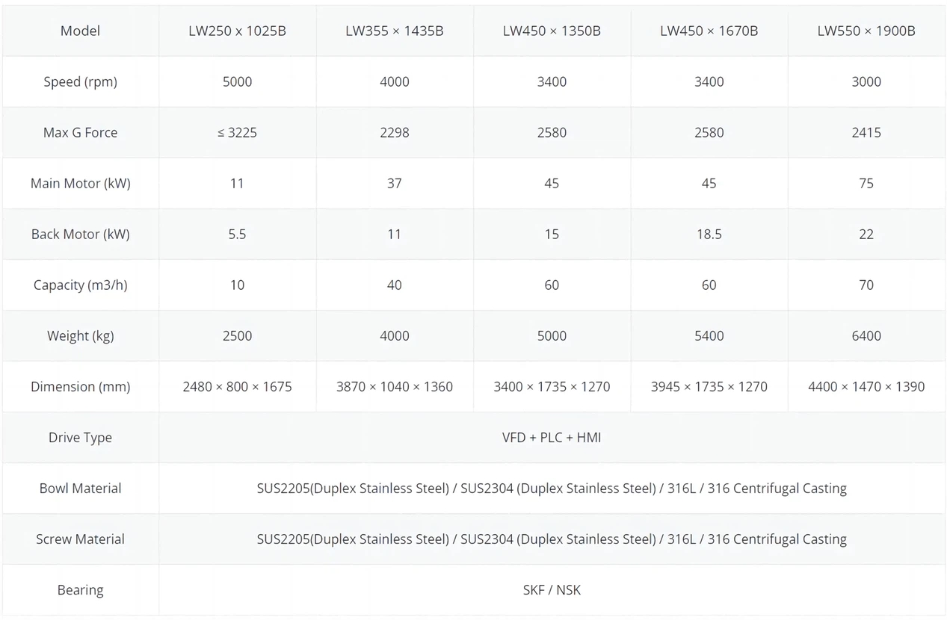Click the Capacity (m3/h) row label
Image resolution: width=947 pixels, height=620 pixels.
click(x=80, y=285)
